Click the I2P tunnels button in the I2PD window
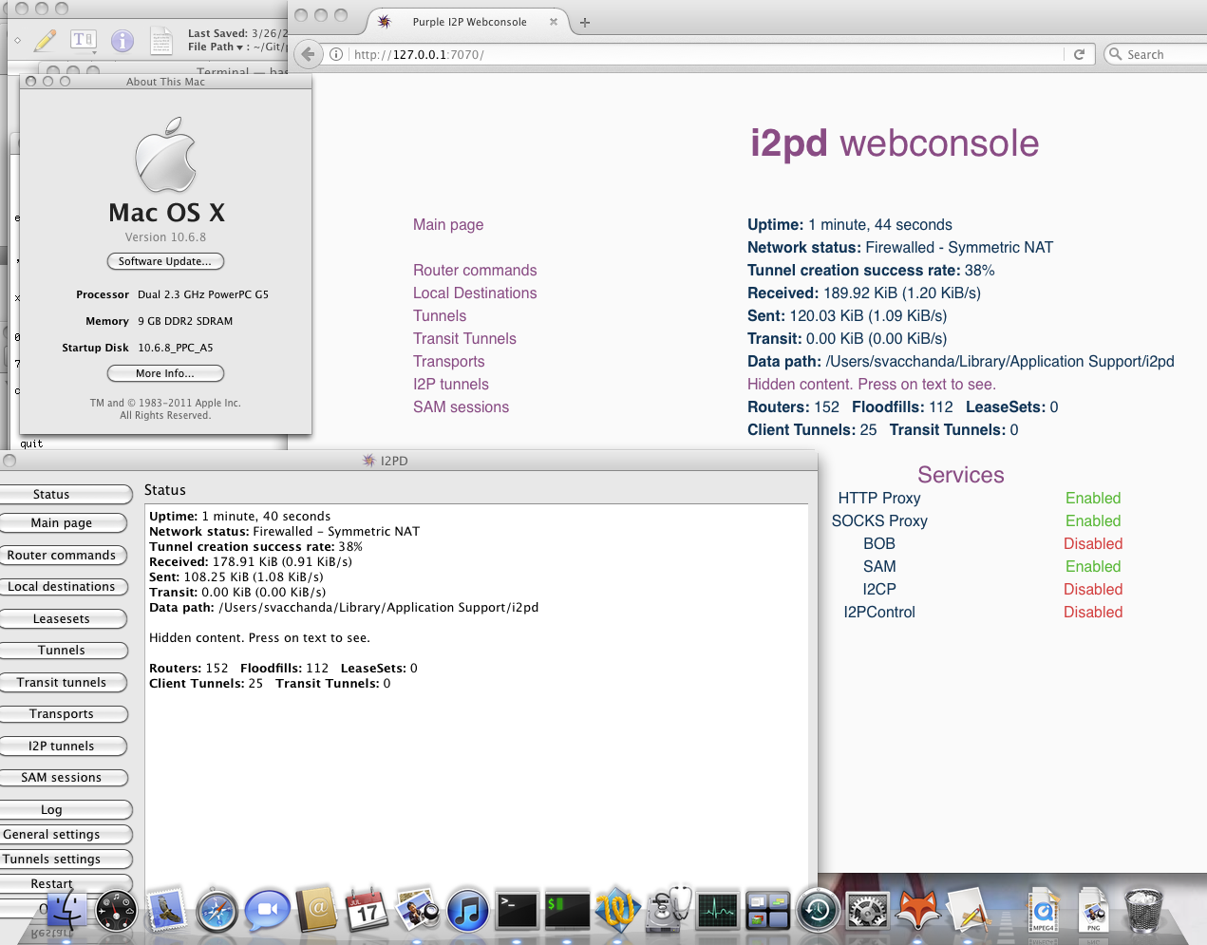The image size is (1207, 945). [x=62, y=746]
